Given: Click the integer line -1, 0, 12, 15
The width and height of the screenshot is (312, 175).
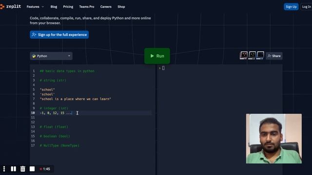Looking at the screenshot, I should [56, 113].
